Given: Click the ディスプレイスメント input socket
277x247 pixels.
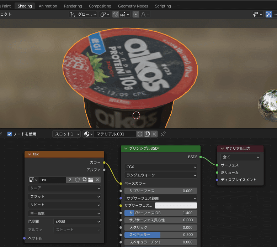Looking at the screenshot, I should [217, 180].
